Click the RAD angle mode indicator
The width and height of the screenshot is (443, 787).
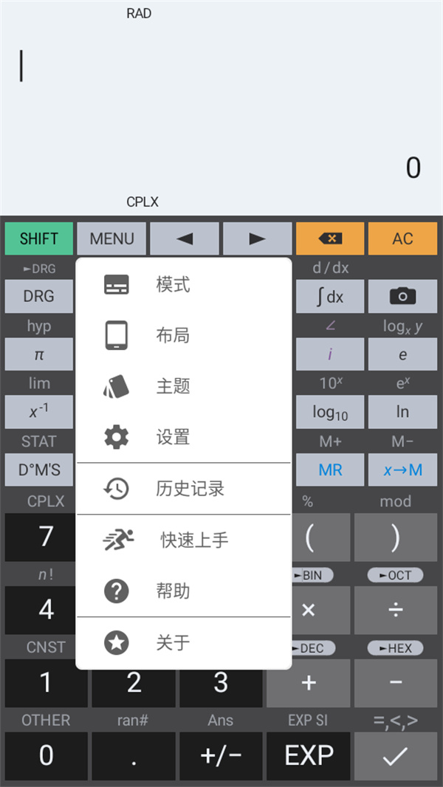click(x=139, y=13)
